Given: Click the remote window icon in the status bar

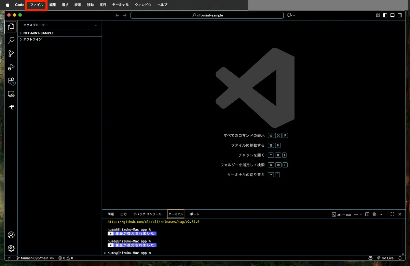Looking at the screenshot, I should (9, 258).
